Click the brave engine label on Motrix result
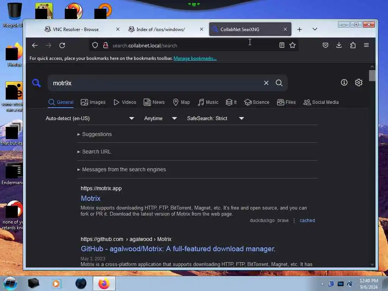388x291 pixels. tap(283, 221)
